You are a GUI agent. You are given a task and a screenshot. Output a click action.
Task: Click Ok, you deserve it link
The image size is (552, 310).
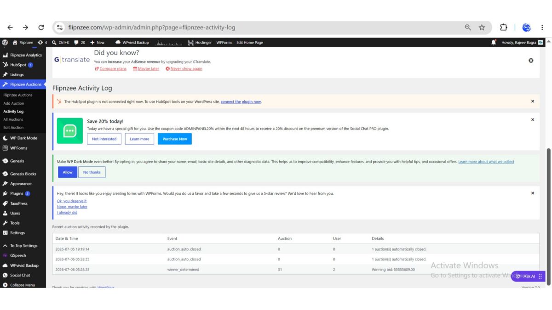point(72,201)
